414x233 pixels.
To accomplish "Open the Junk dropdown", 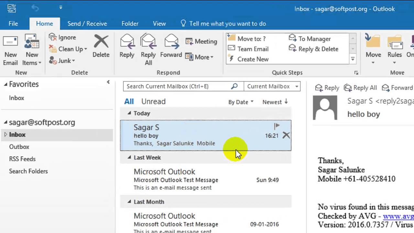I will click(62, 61).
